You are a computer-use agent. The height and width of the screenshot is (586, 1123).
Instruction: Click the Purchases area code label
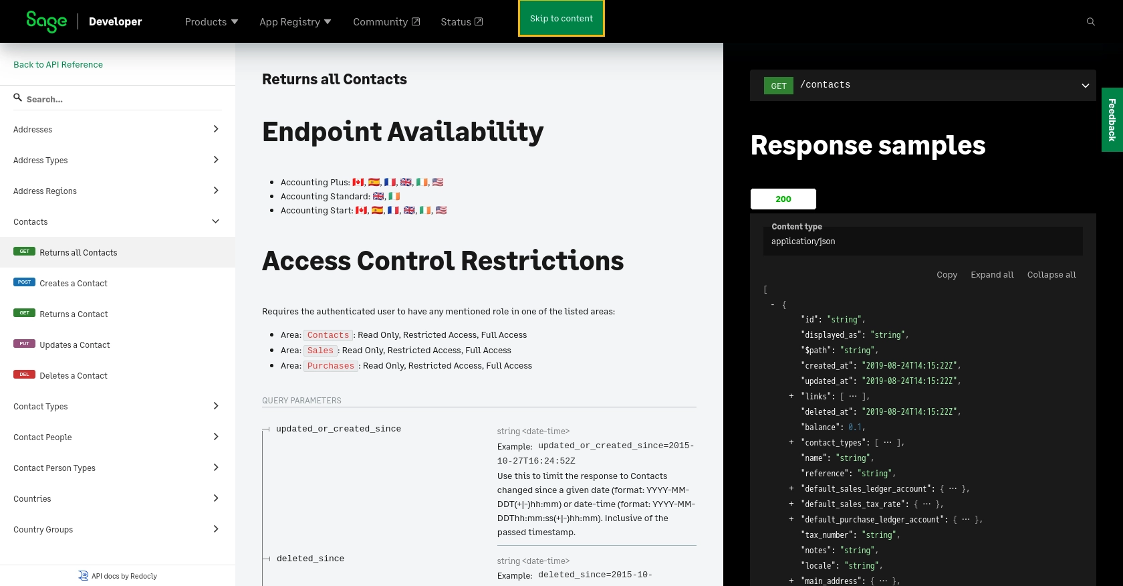(x=331, y=366)
